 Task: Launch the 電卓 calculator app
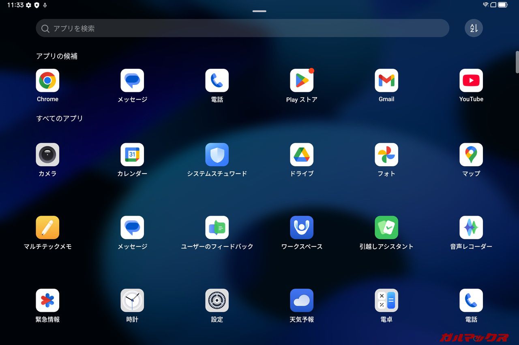tap(386, 301)
